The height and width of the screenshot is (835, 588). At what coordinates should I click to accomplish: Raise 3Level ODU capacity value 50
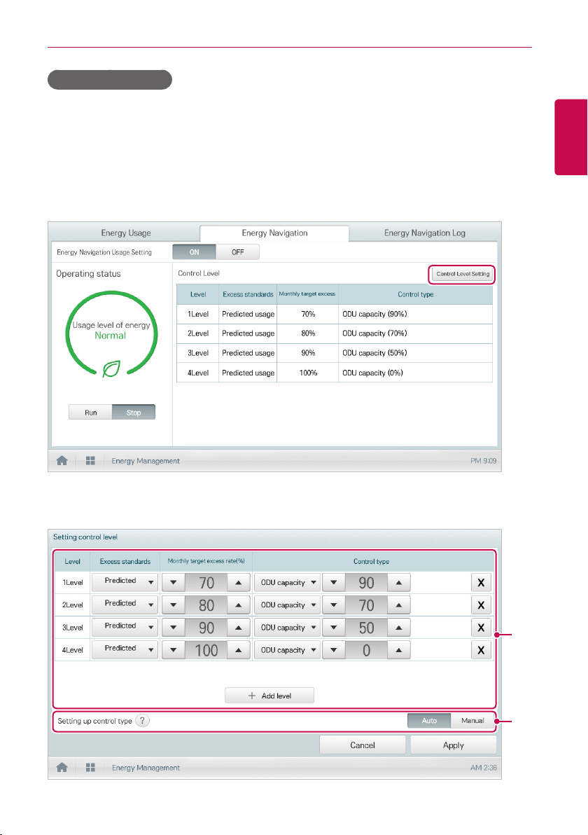(398, 628)
